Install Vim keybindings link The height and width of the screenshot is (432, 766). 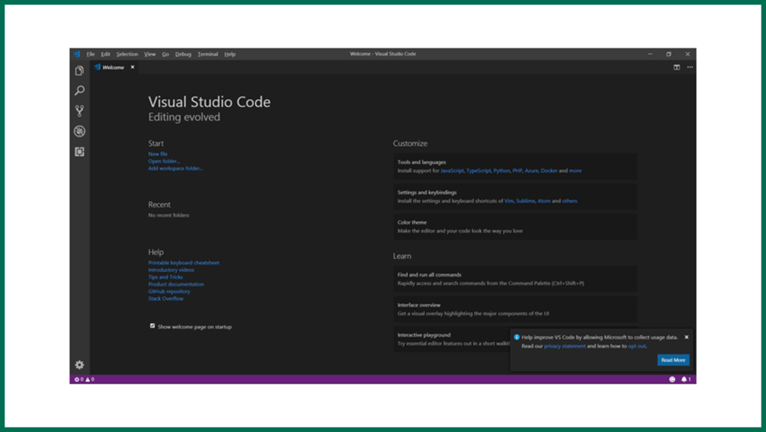(x=508, y=201)
